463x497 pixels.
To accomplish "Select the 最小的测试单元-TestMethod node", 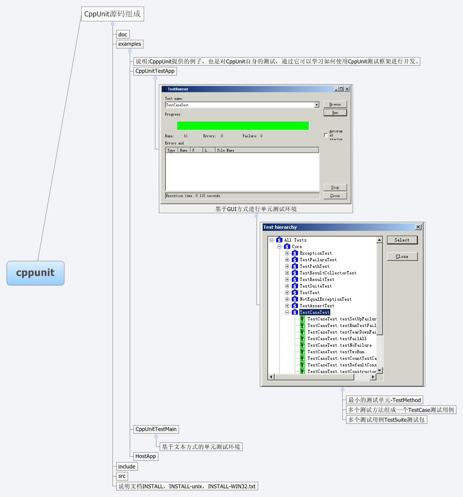I will (385, 400).
